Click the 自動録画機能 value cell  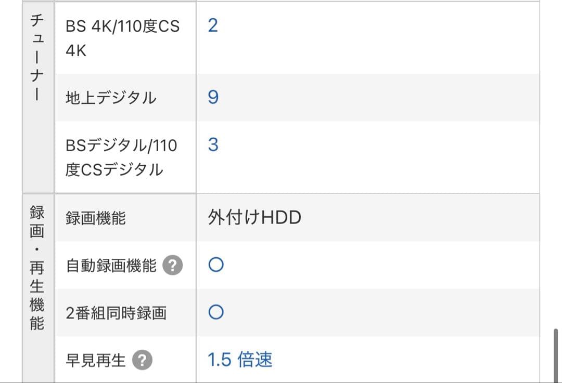(312, 265)
